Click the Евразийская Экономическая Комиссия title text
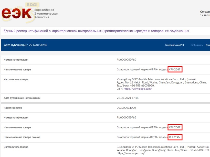Viewport: 210px width, 157px height. point(46,14)
